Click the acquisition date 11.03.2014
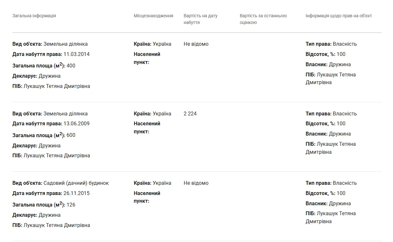Viewport: 393px width, 242px height. 77,54
